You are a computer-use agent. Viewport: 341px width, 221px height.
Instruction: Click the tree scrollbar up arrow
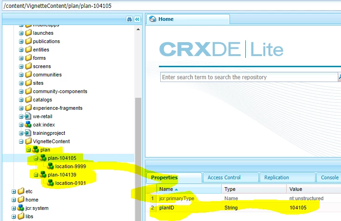click(x=138, y=29)
